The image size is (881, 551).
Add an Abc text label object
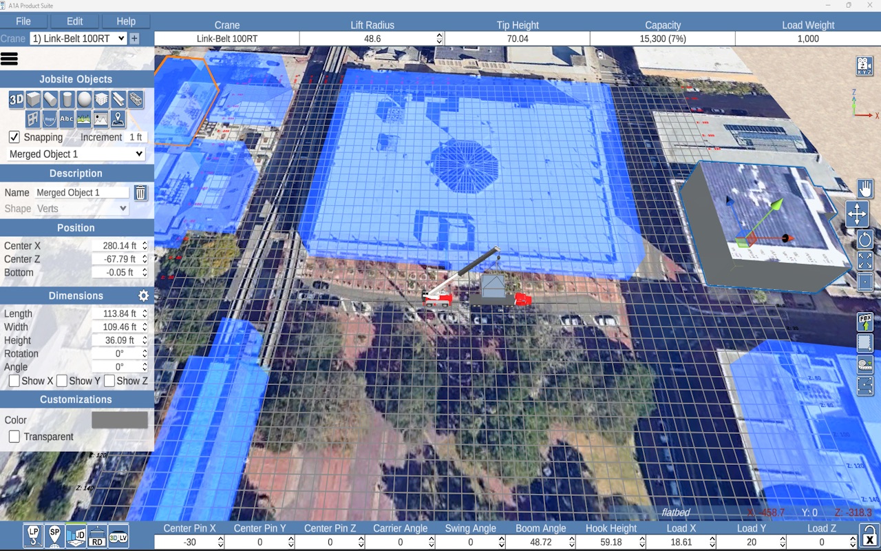67,119
